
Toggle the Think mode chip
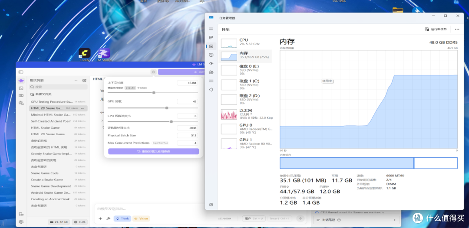[122, 219]
